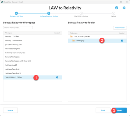
Task: Click the step 4 Upload circle
Action: pyautogui.click(x=114, y=13)
